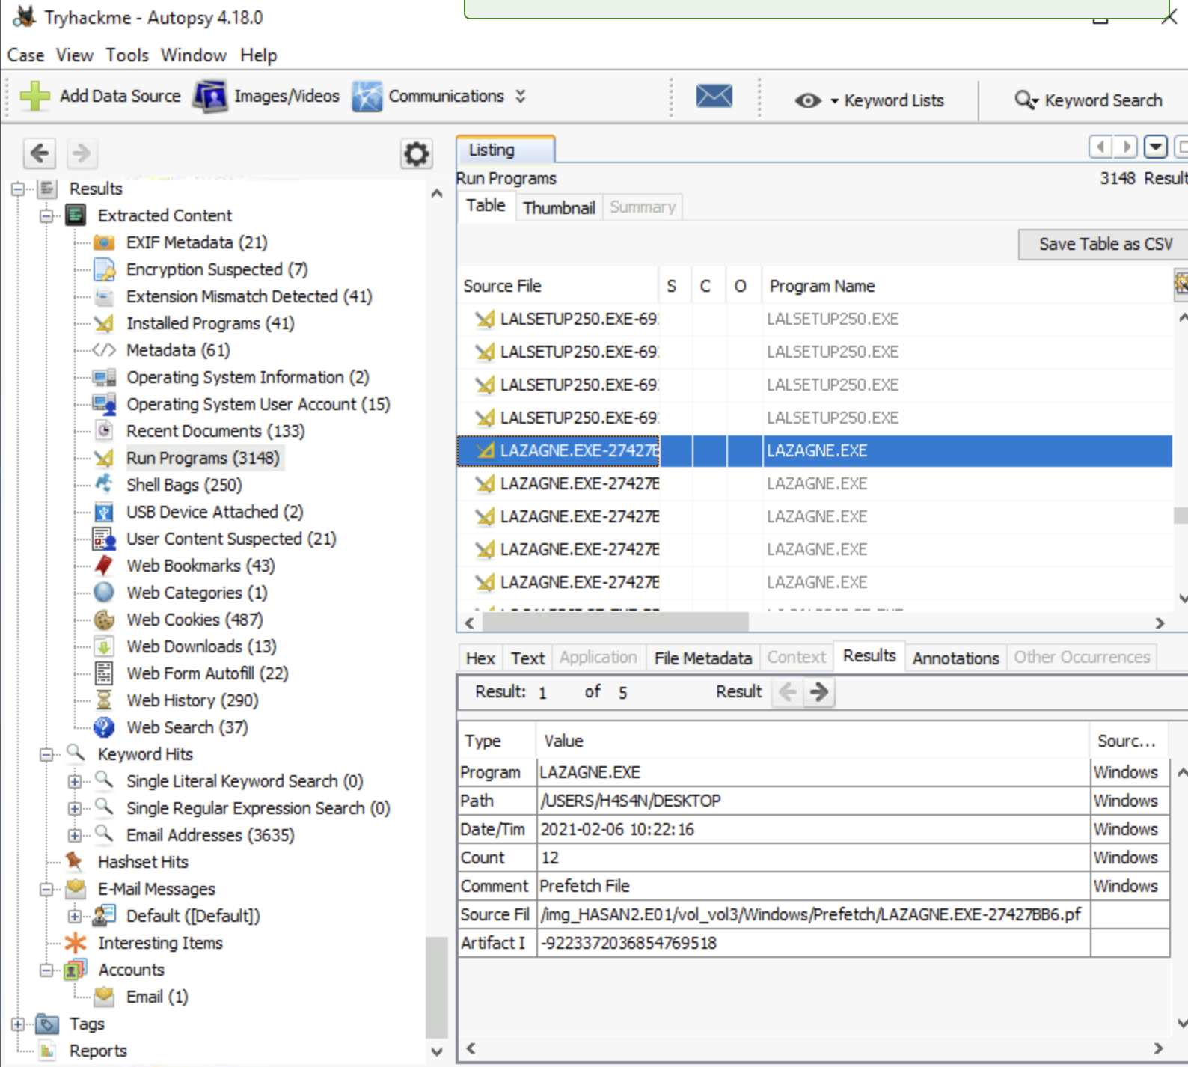Open the Help menu
1188x1067 pixels.
coord(259,55)
